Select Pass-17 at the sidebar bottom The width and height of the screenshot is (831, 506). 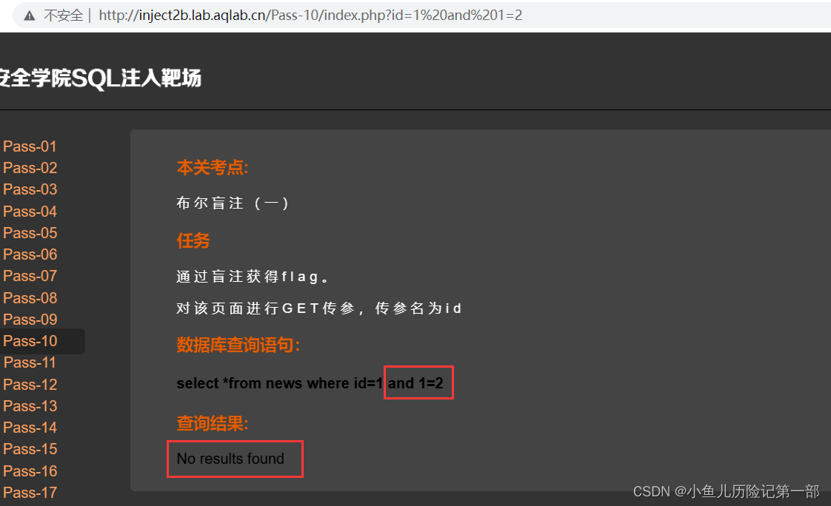pyautogui.click(x=30, y=493)
